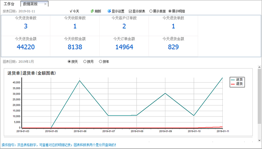This screenshot has height=149, width=262.
Task: Click the 今天 checkmark button
Action: click(74, 11)
